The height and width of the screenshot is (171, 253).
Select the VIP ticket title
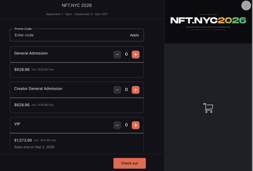[17, 124]
